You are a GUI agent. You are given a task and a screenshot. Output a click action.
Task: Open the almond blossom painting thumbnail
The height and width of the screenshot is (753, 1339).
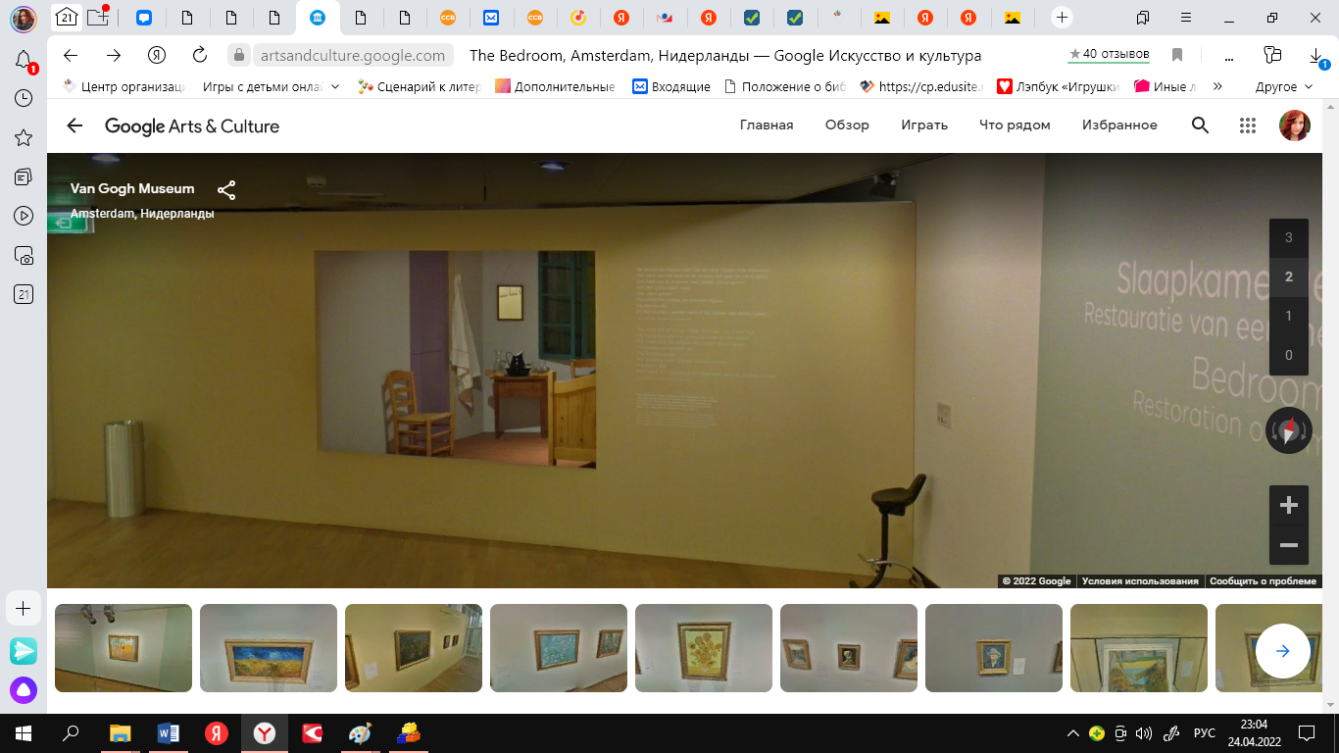click(559, 648)
